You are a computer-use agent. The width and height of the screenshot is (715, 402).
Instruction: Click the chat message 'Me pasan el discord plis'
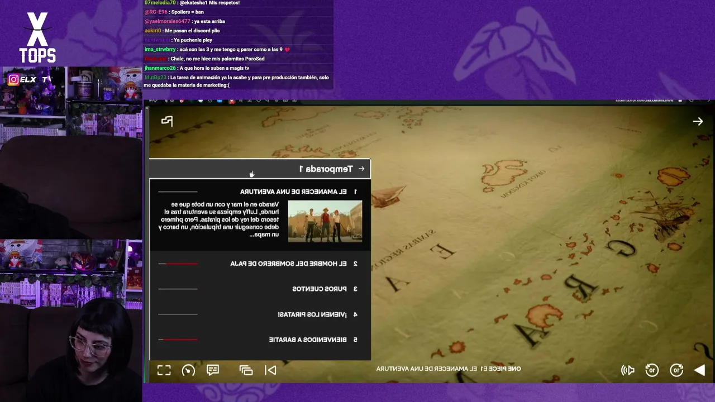[x=192, y=31]
